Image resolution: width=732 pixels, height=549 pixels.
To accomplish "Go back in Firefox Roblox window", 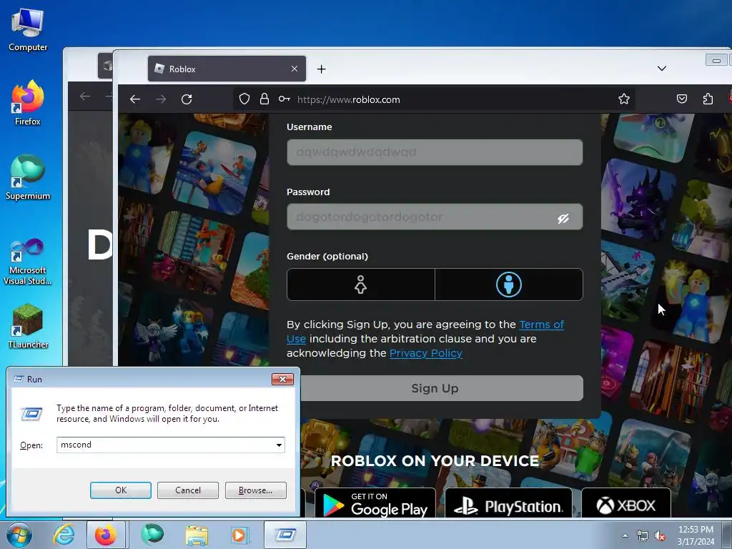I will coord(135,99).
